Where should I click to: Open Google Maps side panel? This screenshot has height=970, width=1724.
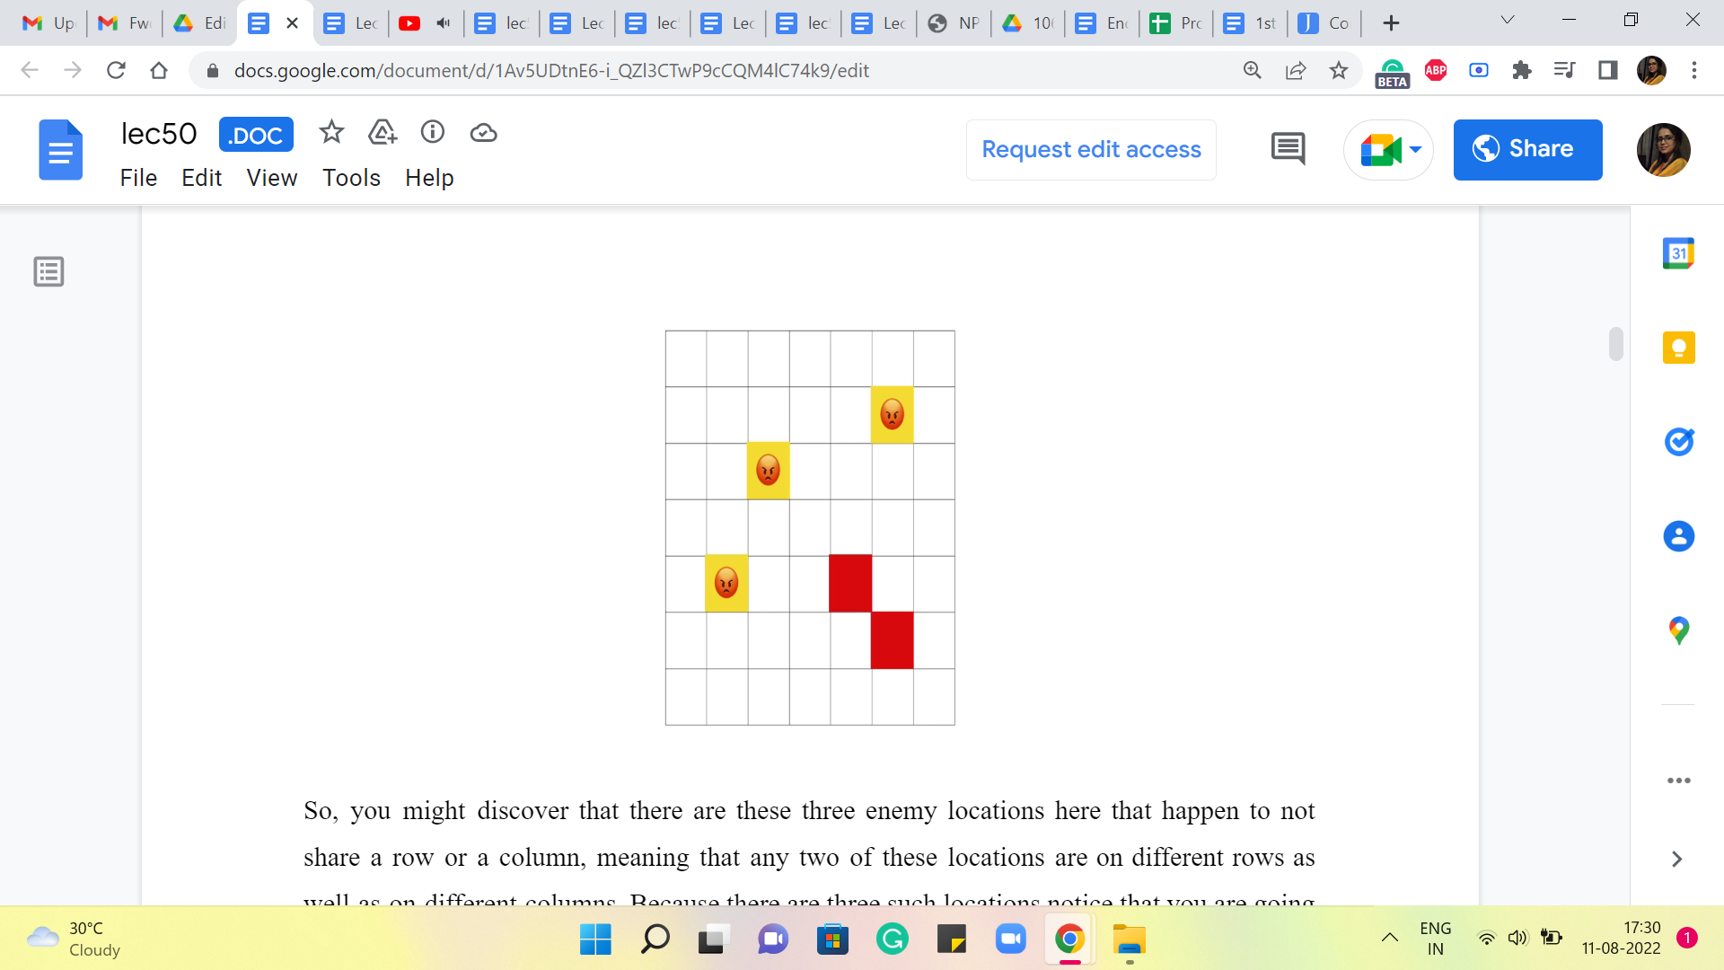pyautogui.click(x=1677, y=630)
